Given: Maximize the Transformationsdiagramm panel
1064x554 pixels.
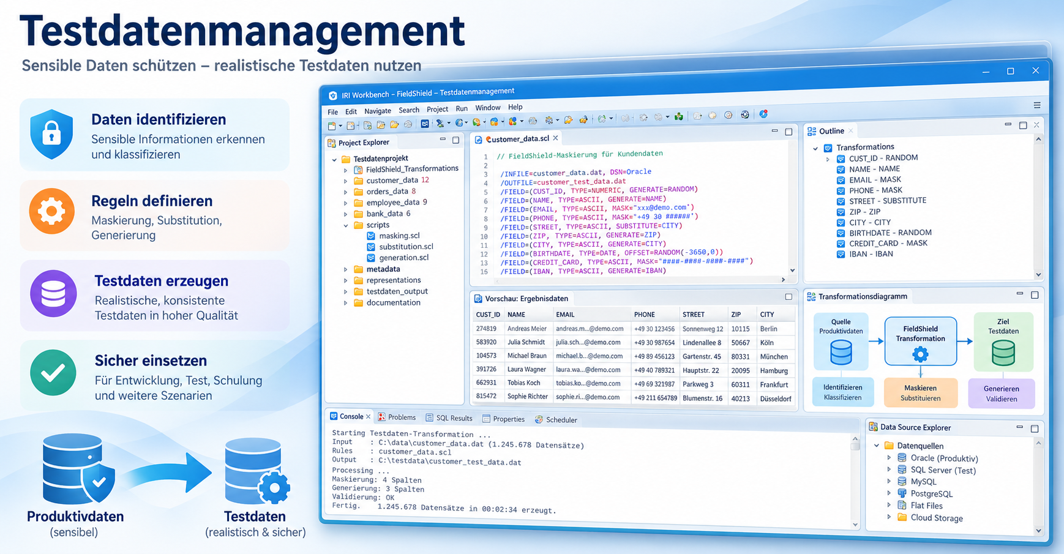Looking at the screenshot, I should click(1035, 295).
